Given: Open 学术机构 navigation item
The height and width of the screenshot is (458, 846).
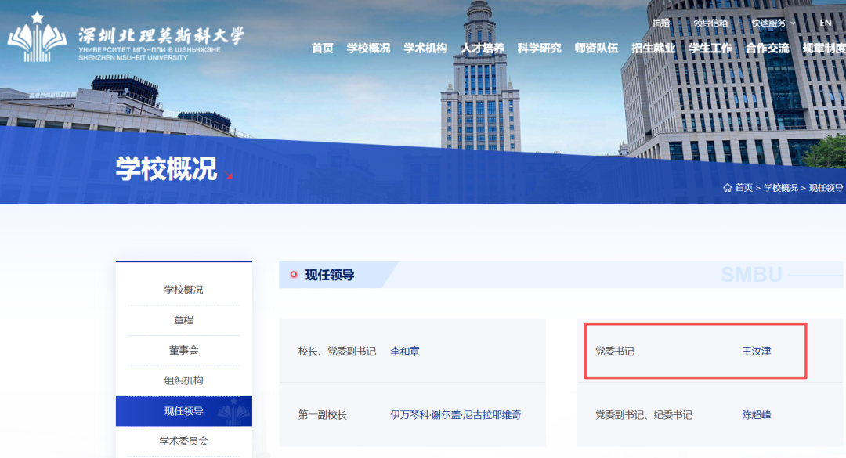Looking at the screenshot, I should point(425,48).
